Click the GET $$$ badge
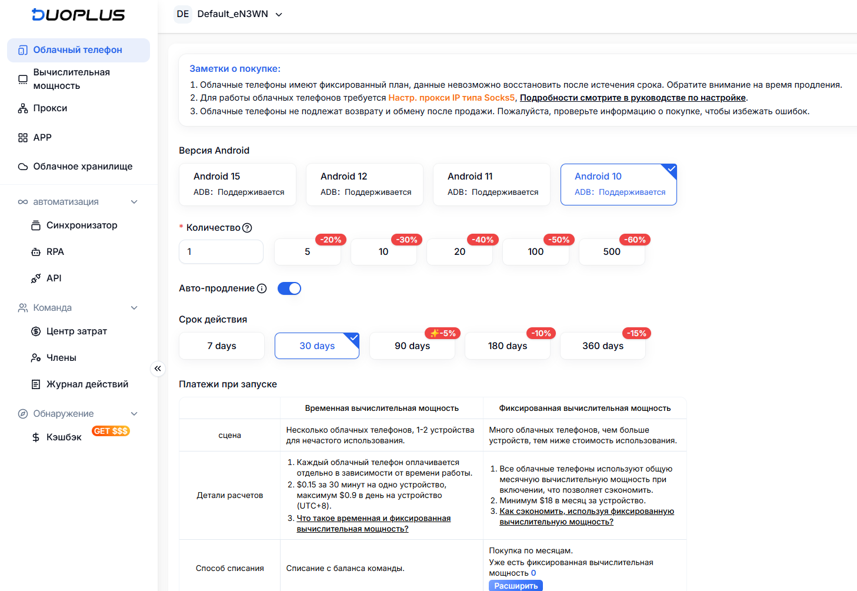 coord(111,431)
